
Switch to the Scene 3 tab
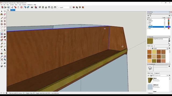[13, 10]
